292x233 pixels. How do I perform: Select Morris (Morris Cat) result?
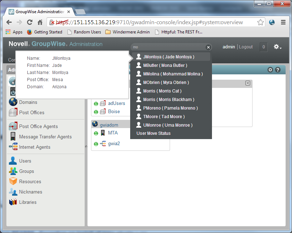[x=171, y=91]
